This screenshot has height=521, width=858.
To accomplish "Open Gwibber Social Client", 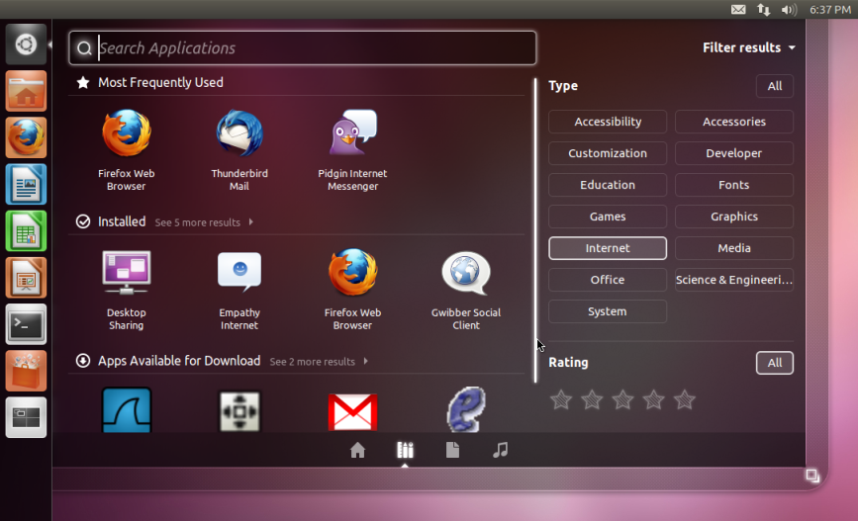I will (x=466, y=290).
